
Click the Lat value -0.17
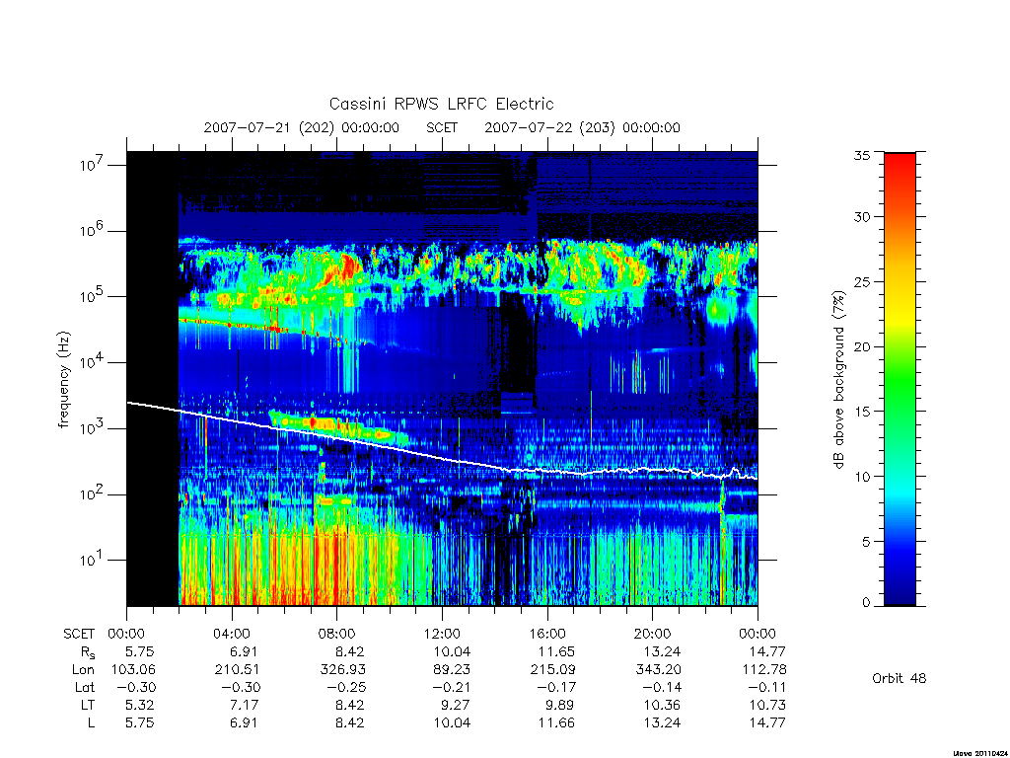point(556,687)
